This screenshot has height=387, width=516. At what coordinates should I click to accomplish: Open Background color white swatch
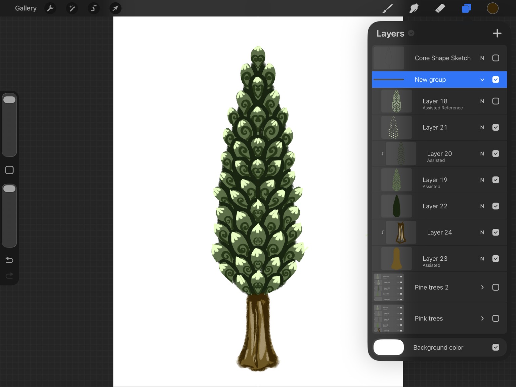click(389, 347)
